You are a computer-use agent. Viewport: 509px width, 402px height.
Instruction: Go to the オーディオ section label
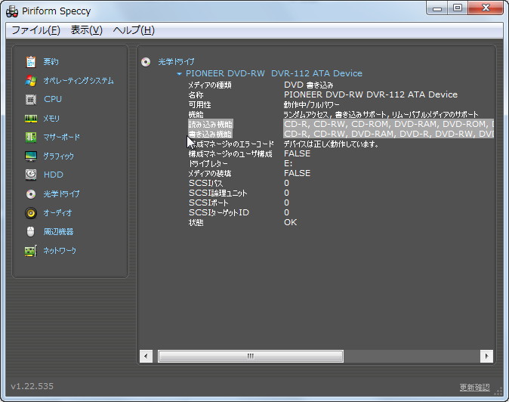(58, 212)
